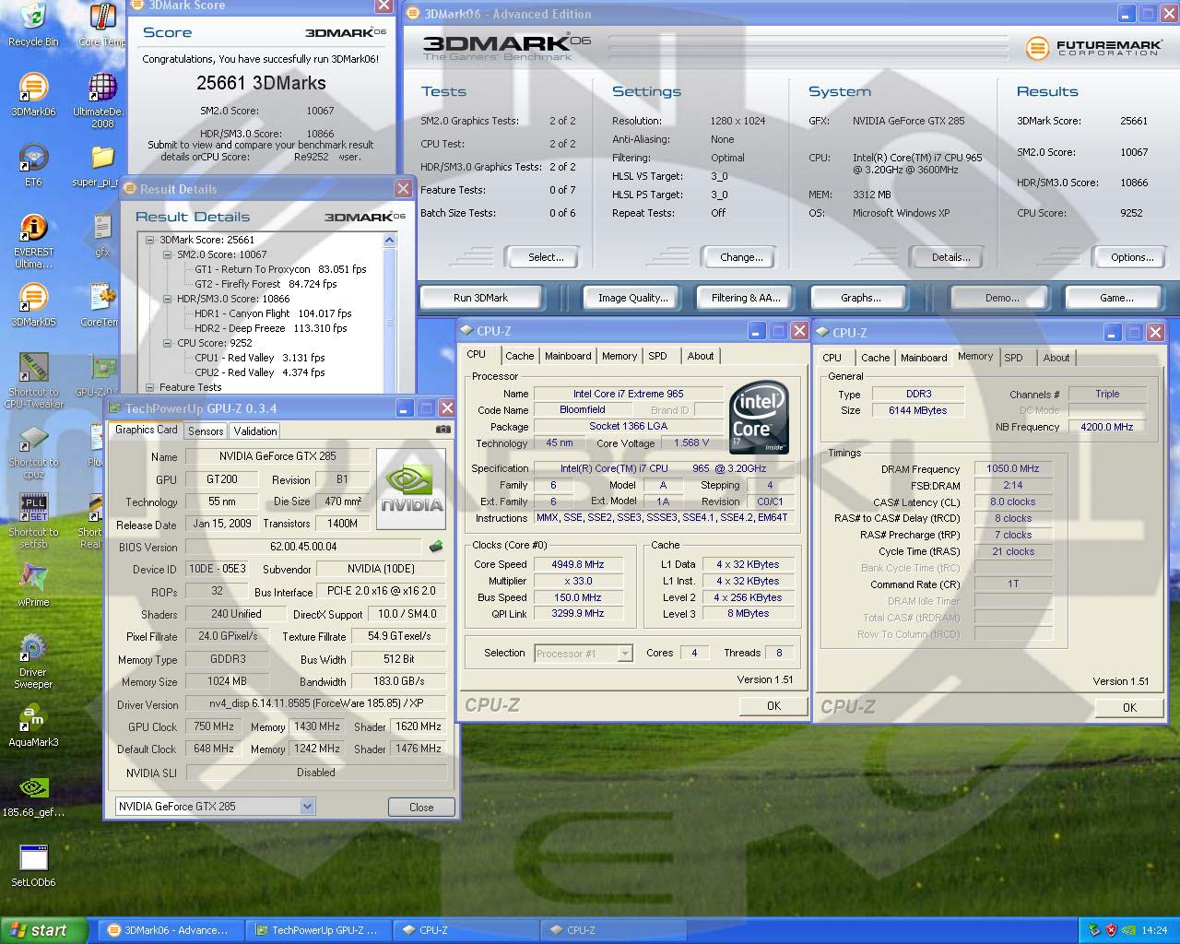Switch to TechPowerUp GPU-Z taskbar button
The height and width of the screenshot is (944, 1180).
[x=319, y=930]
